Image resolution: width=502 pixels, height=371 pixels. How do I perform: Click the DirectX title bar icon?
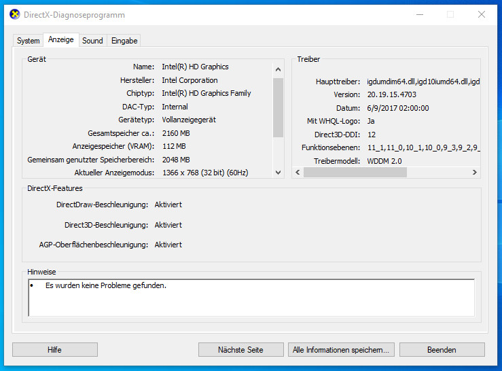(15, 14)
